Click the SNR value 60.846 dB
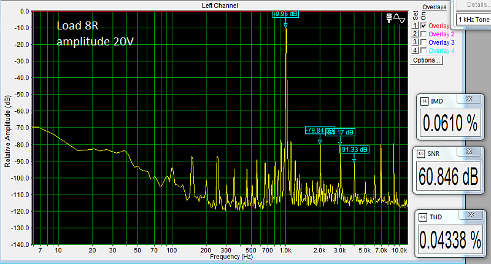The image size is (491, 264). [449, 176]
